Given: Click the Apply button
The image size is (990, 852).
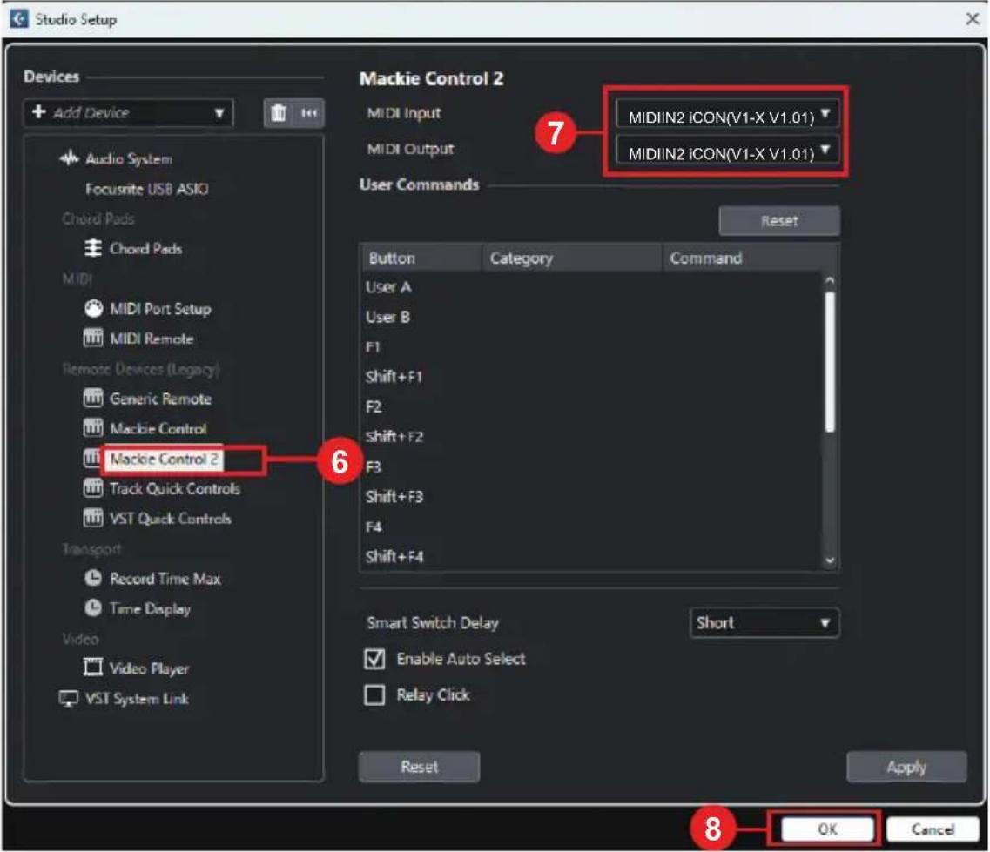Looking at the screenshot, I should 906,766.
